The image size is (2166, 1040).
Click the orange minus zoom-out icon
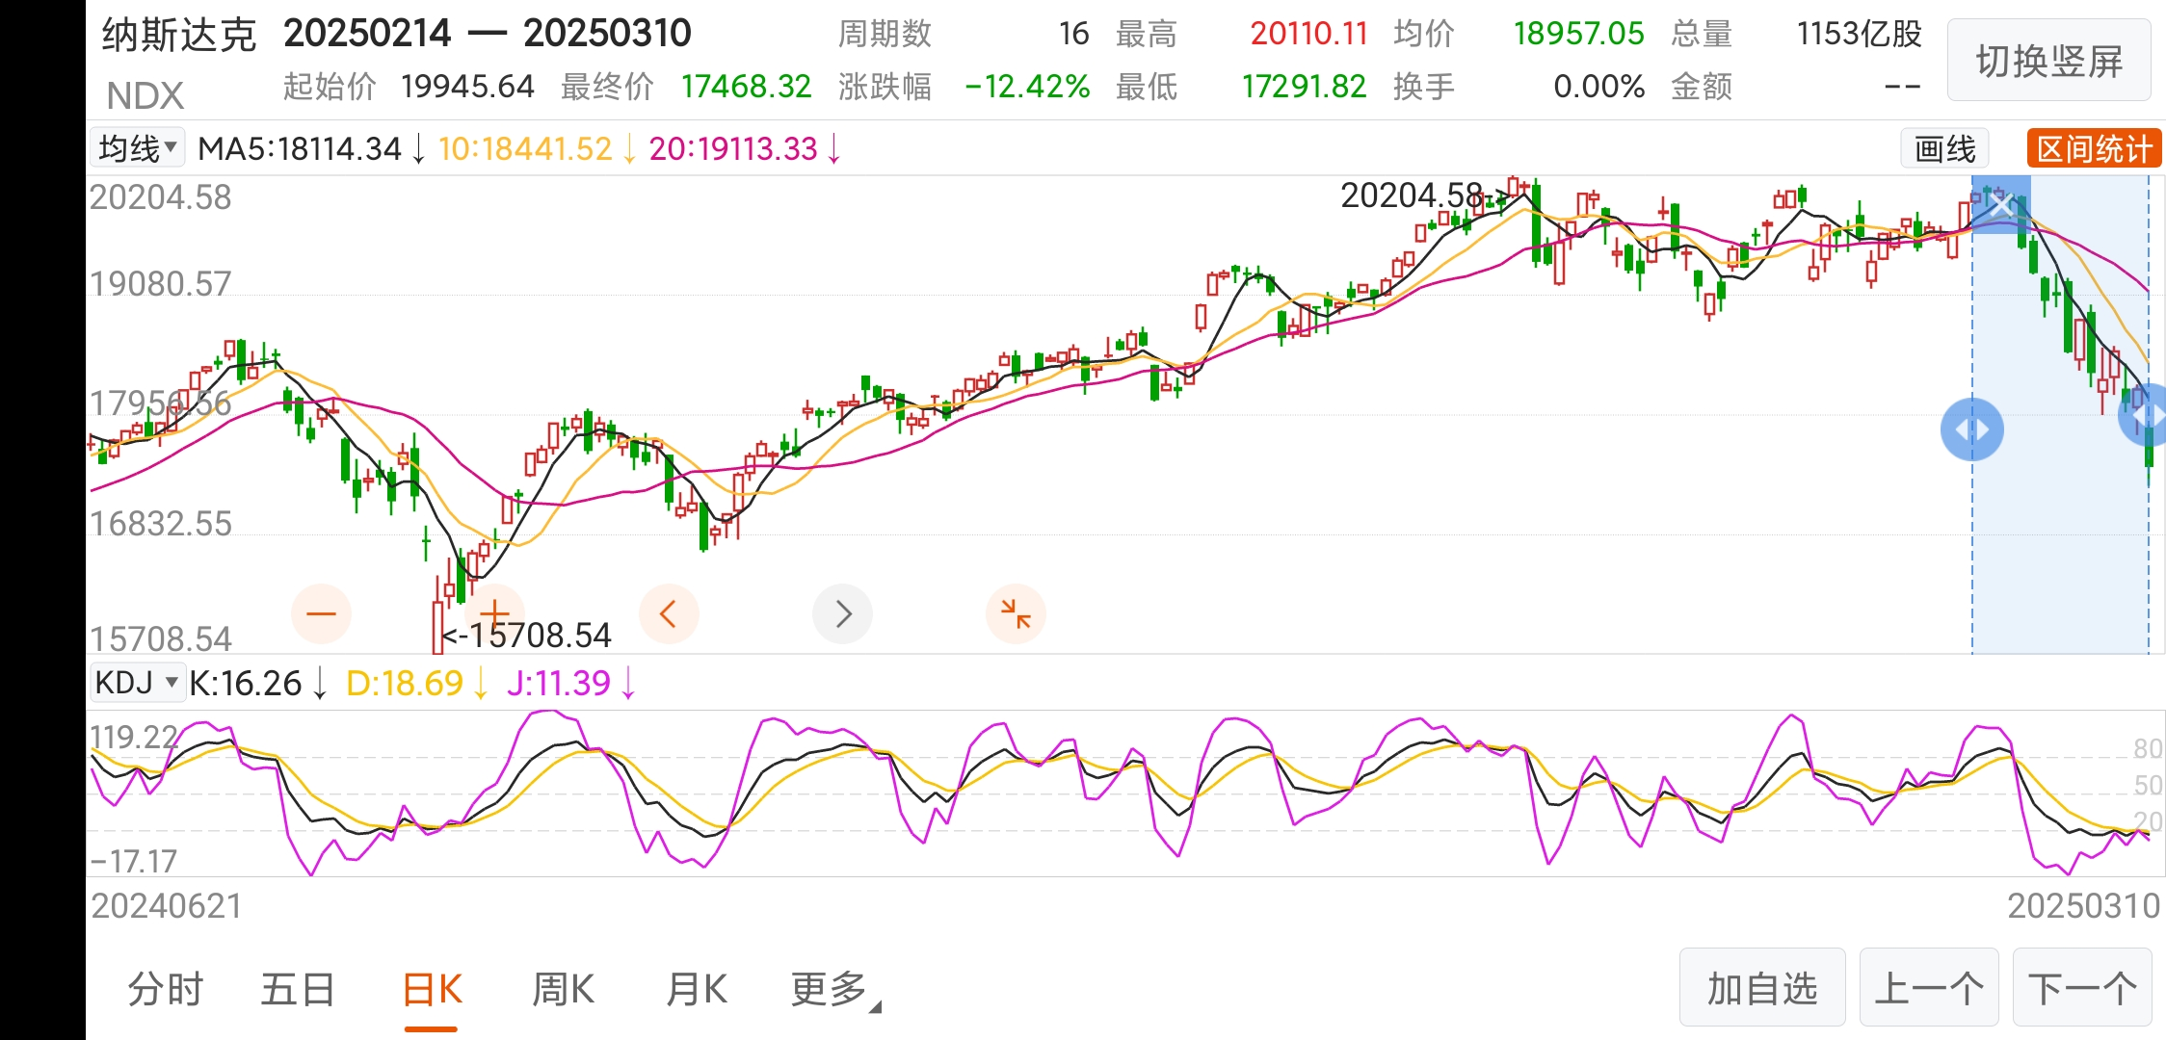coord(321,613)
